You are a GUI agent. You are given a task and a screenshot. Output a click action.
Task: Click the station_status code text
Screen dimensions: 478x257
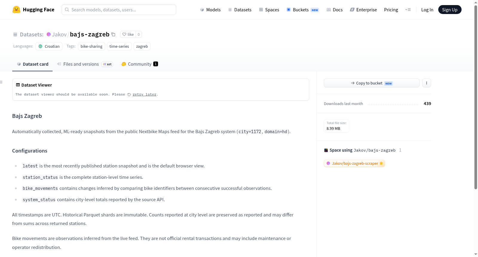click(40, 177)
